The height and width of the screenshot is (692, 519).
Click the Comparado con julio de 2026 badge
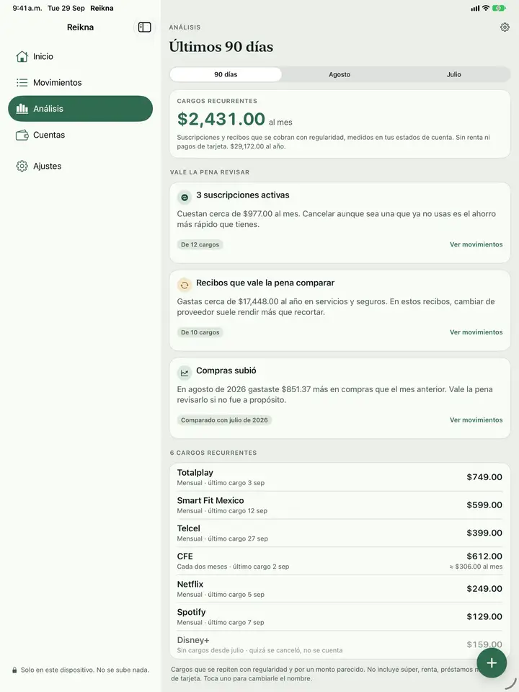tap(224, 420)
